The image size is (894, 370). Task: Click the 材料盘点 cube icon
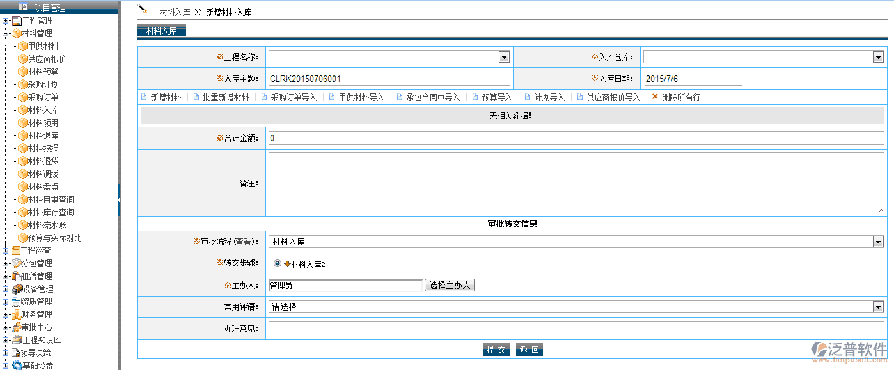pos(22,187)
